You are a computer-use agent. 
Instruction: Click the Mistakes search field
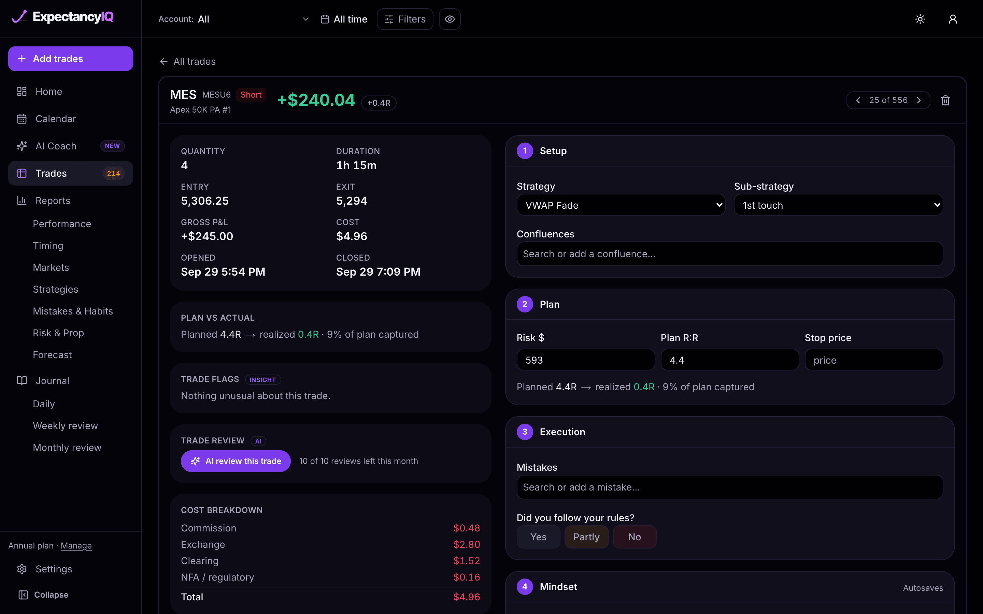pos(729,487)
